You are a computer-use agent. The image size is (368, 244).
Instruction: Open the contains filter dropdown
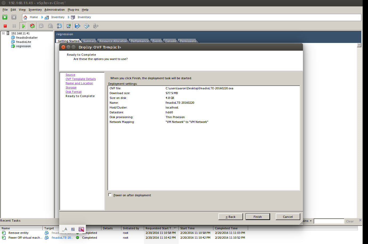coord(311,221)
